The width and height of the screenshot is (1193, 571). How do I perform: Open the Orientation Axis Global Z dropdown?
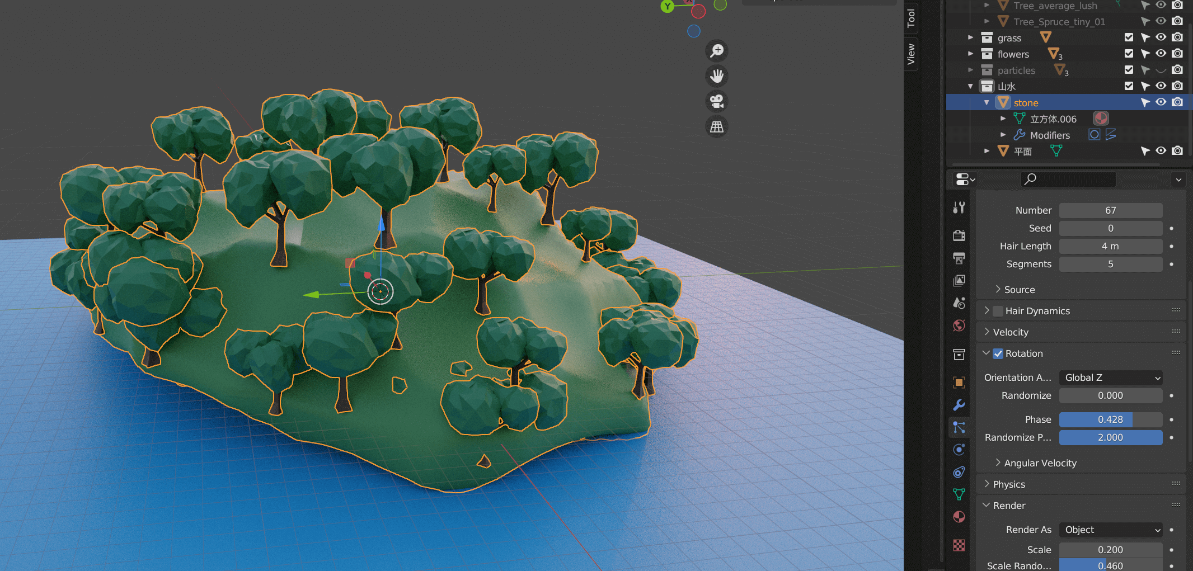point(1111,377)
